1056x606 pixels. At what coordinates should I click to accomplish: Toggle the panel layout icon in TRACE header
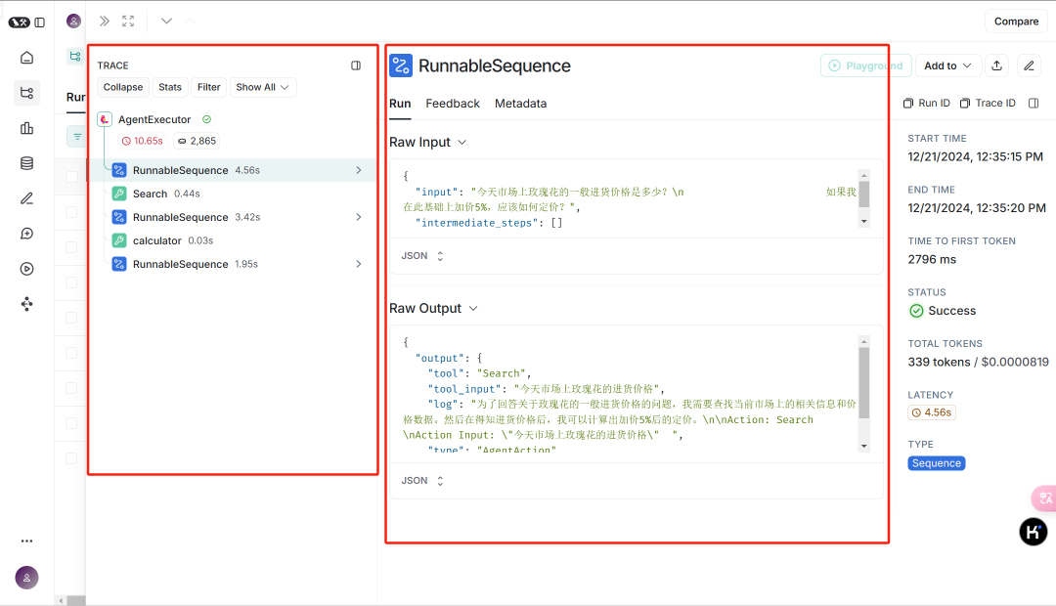tap(355, 65)
